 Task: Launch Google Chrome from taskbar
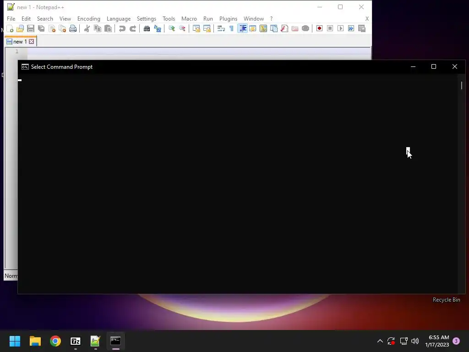[55, 341]
